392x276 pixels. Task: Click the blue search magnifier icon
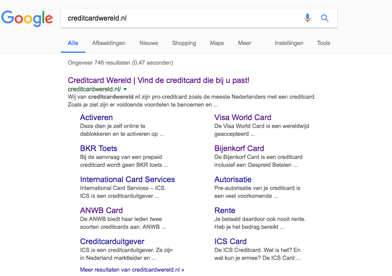click(325, 18)
